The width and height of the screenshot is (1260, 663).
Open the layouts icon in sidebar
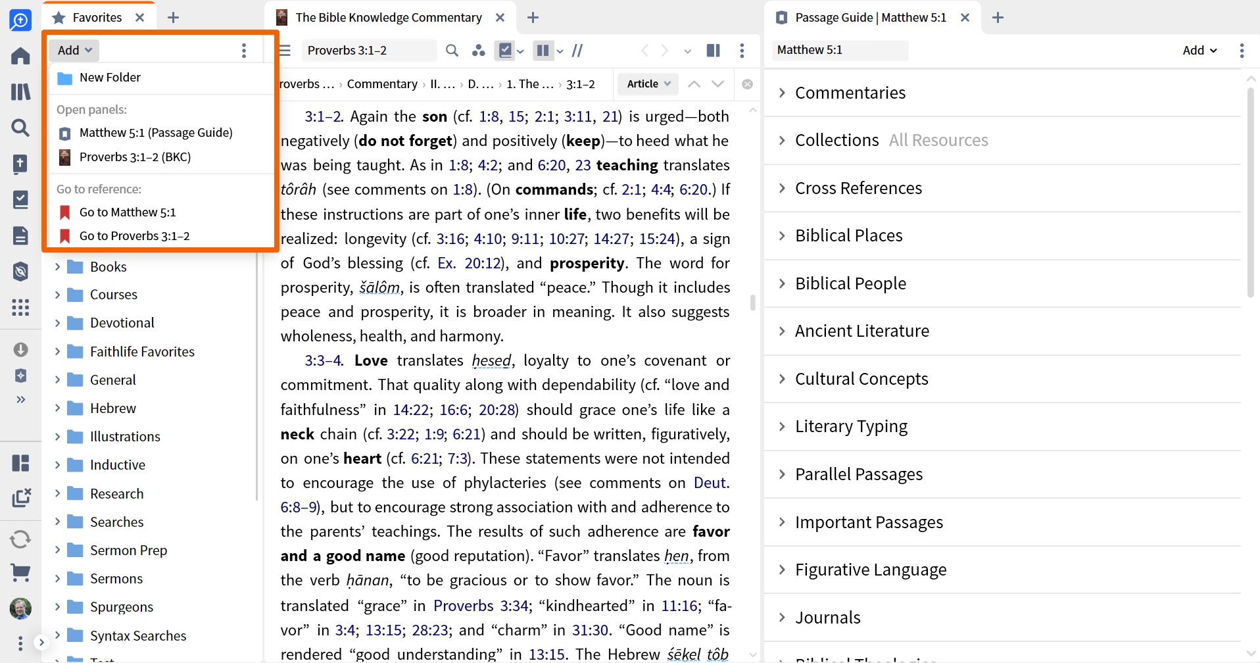coord(20,463)
